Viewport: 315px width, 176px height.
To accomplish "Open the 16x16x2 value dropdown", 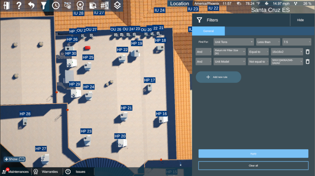I will 287,52.
